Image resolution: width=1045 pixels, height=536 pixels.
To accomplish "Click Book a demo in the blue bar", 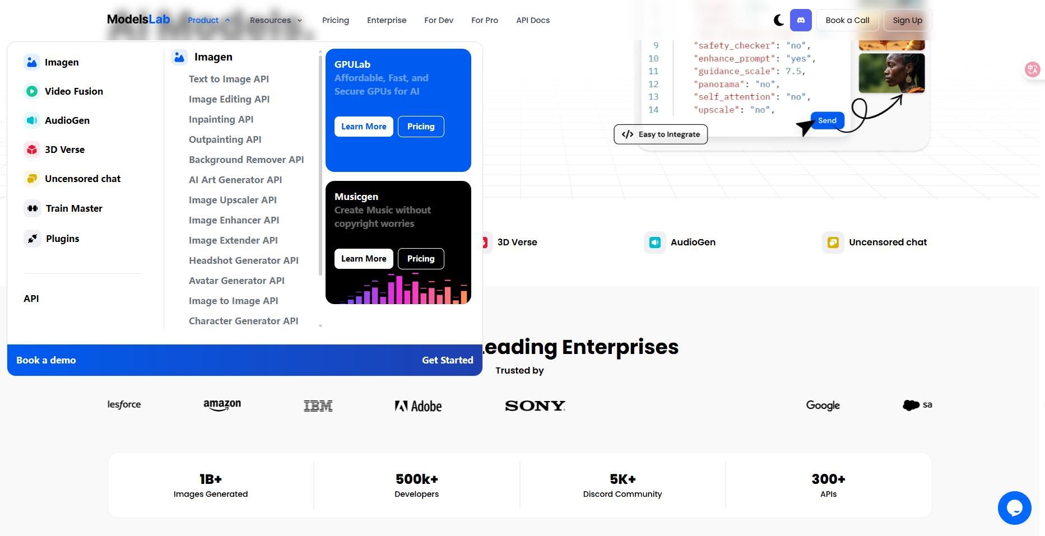I will (46, 360).
